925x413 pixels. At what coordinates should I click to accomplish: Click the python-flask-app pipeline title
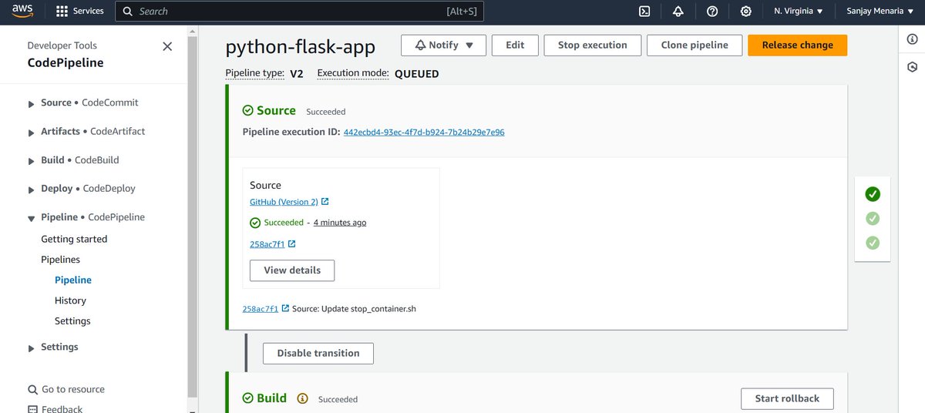(x=301, y=47)
